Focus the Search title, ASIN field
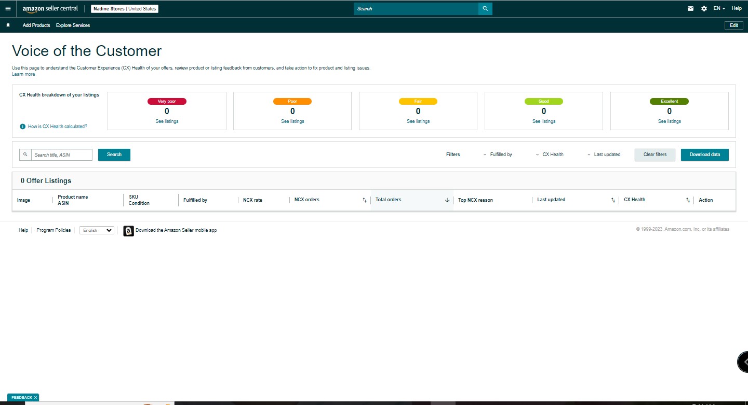 click(x=62, y=155)
